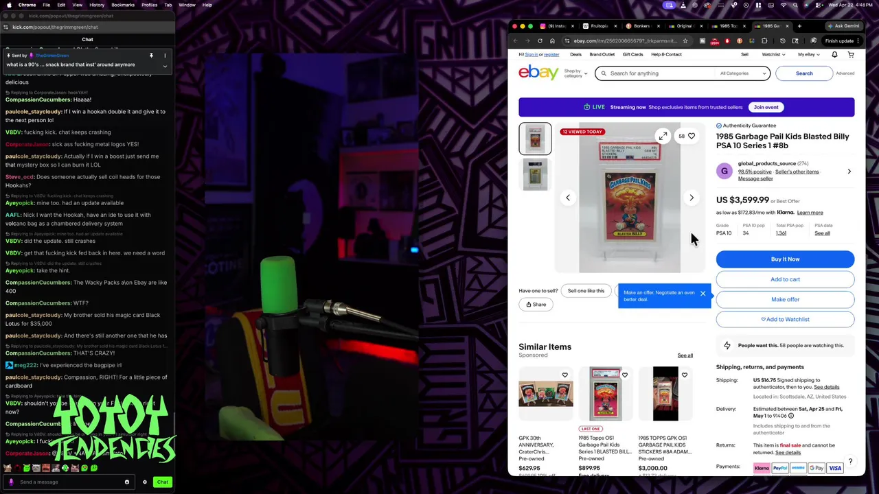The width and height of the screenshot is (879, 494).
Task: Expand Shop by category dropdown
Action: click(x=575, y=73)
